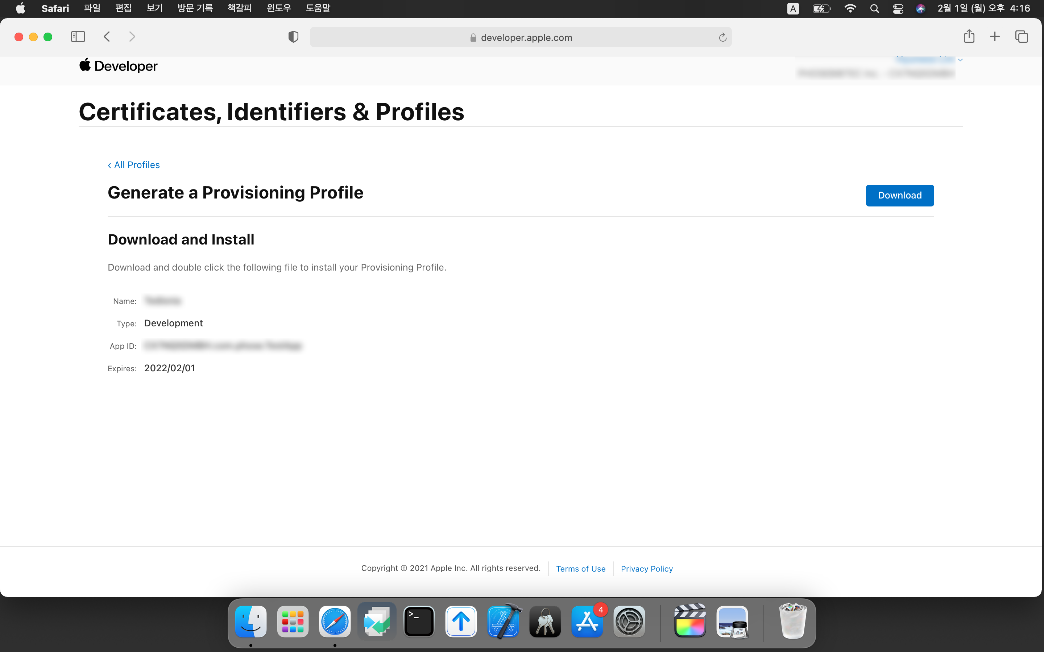The height and width of the screenshot is (652, 1044).
Task: Expand the account dropdown chevron
Action: click(x=960, y=60)
